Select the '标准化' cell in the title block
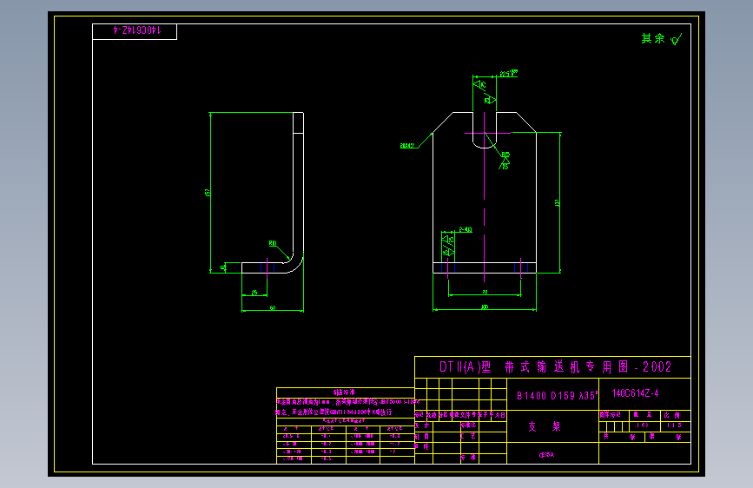This screenshot has width=753, height=488. click(x=468, y=425)
